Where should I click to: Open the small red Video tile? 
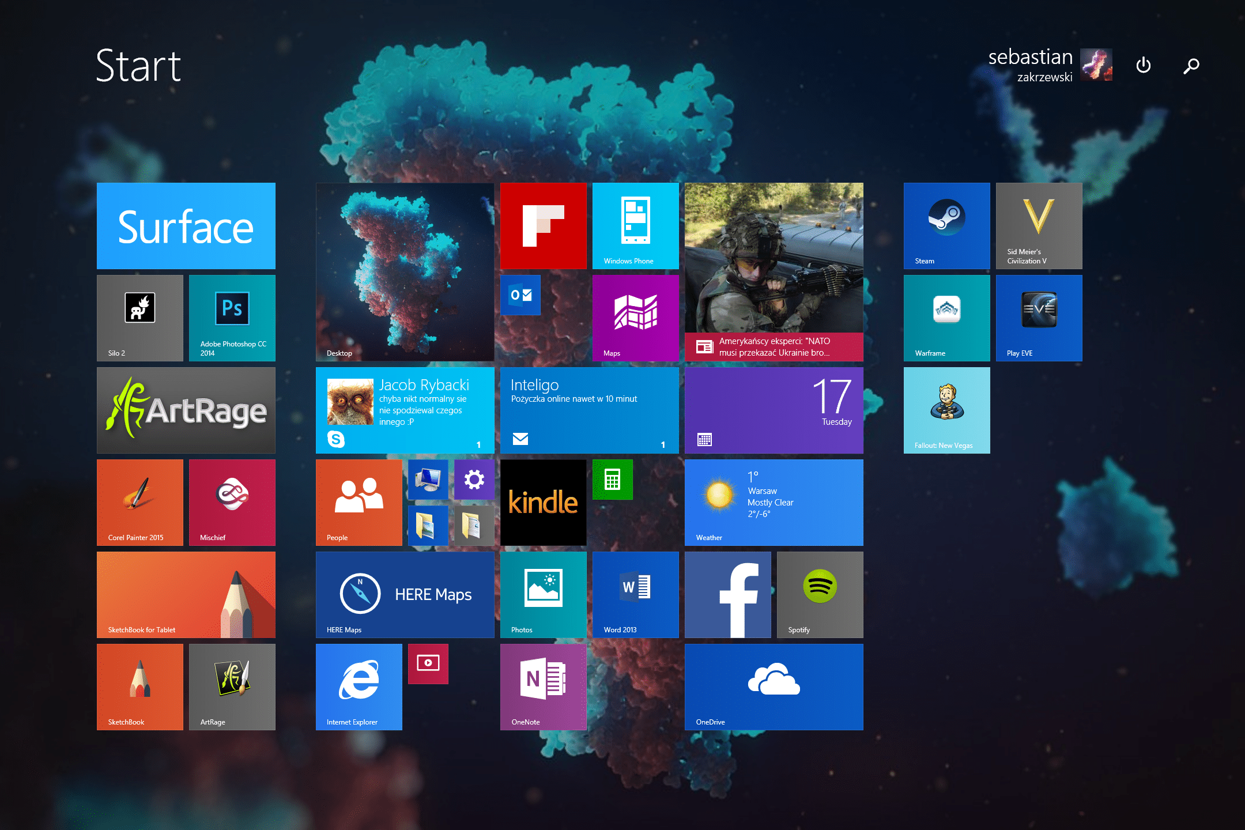pyautogui.click(x=428, y=664)
